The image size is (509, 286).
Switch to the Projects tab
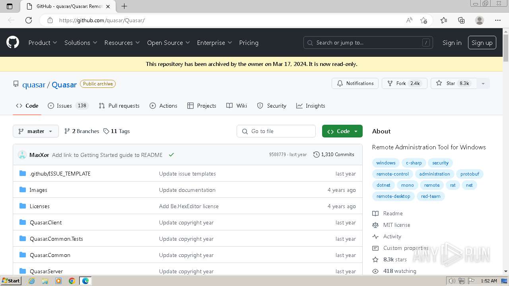(202, 106)
